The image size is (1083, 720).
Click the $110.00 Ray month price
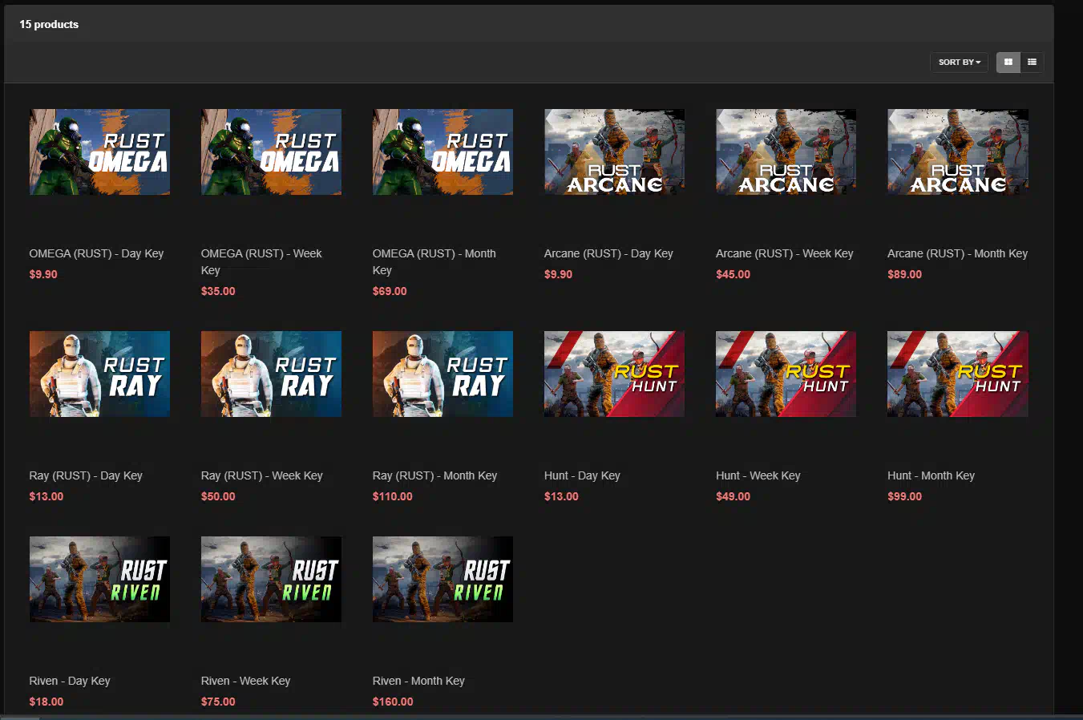[x=392, y=496]
